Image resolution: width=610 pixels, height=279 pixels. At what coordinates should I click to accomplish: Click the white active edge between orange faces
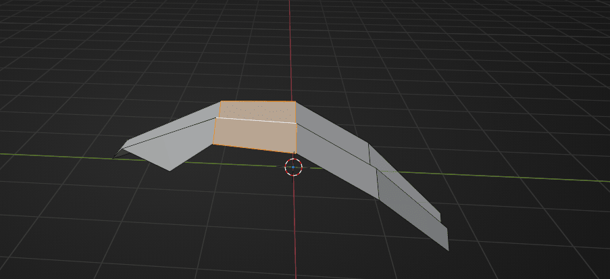point(257,120)
